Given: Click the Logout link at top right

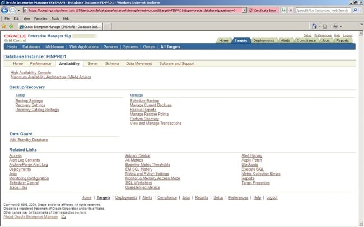Looking at the screenshot, I should pos(348,35).
